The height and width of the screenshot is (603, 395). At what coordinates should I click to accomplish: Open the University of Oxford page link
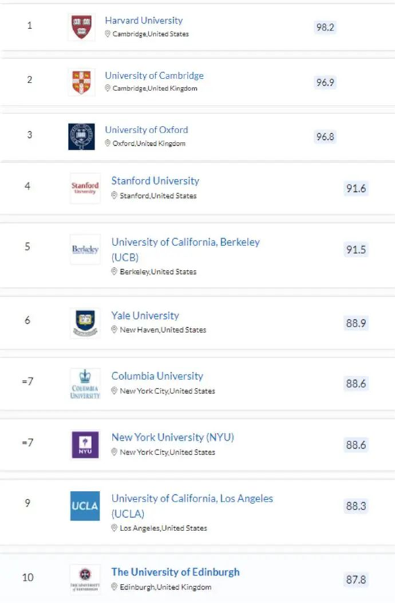(x=147, y=130)
